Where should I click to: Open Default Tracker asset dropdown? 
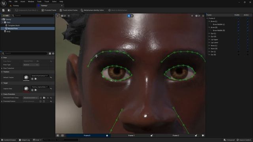(40, 76)
